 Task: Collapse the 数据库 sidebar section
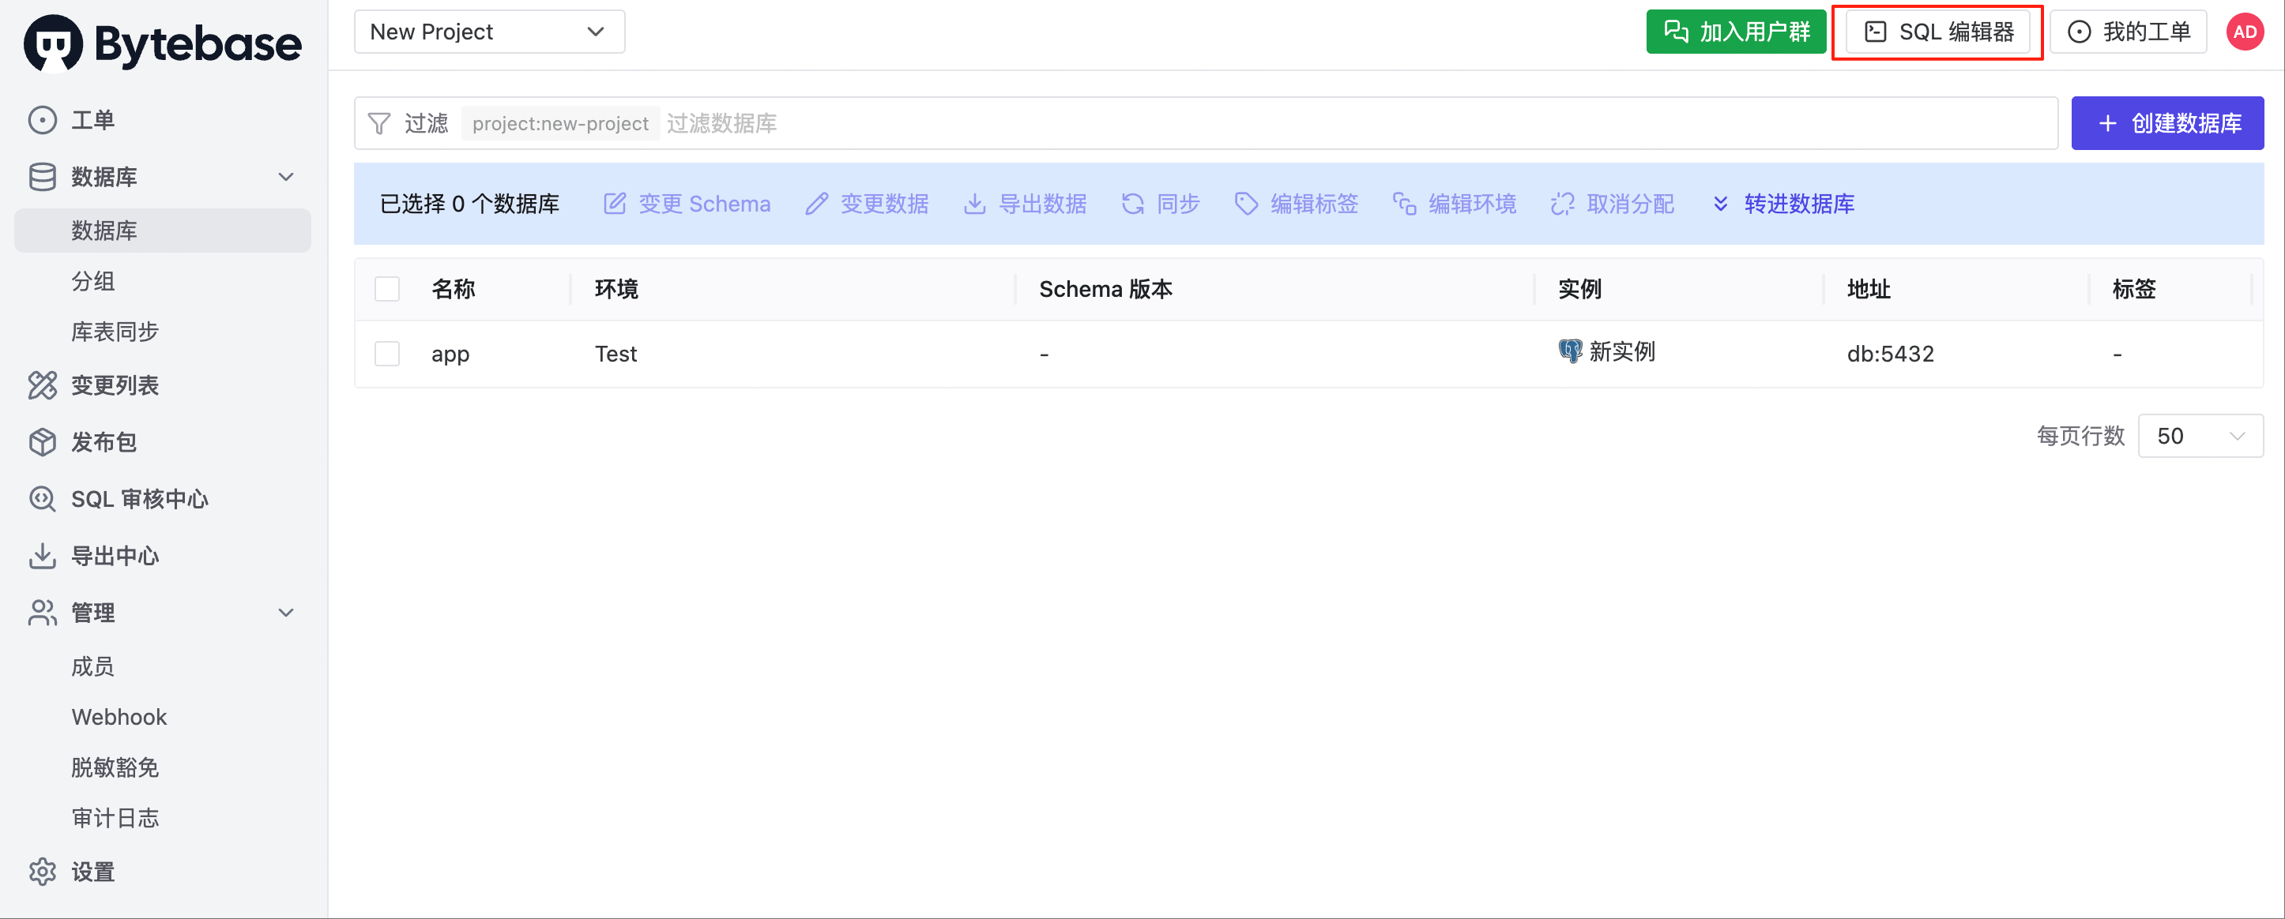point(286,176)
